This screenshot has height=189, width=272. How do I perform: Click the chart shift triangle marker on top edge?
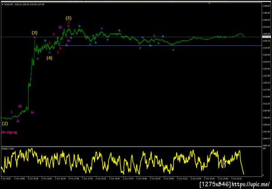pyautogui.click(x=209, y=3)
